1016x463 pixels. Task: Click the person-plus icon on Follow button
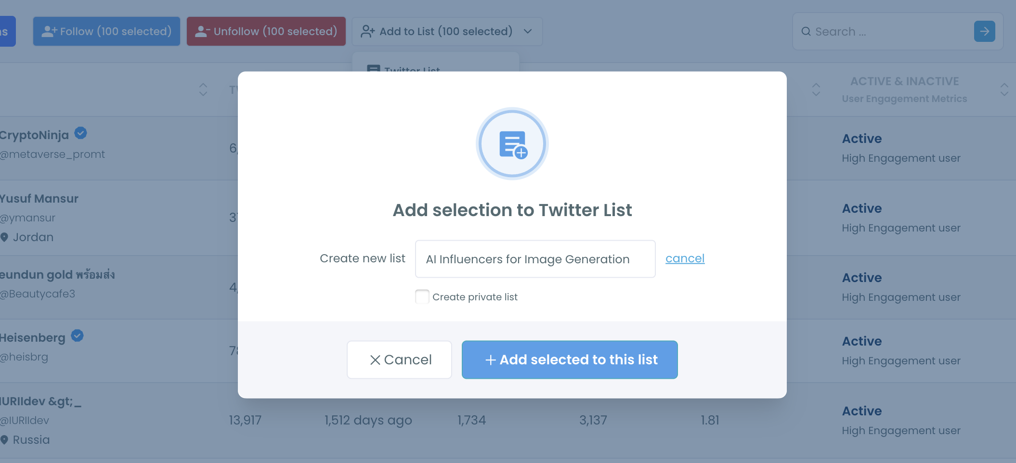tap(50, 30)
